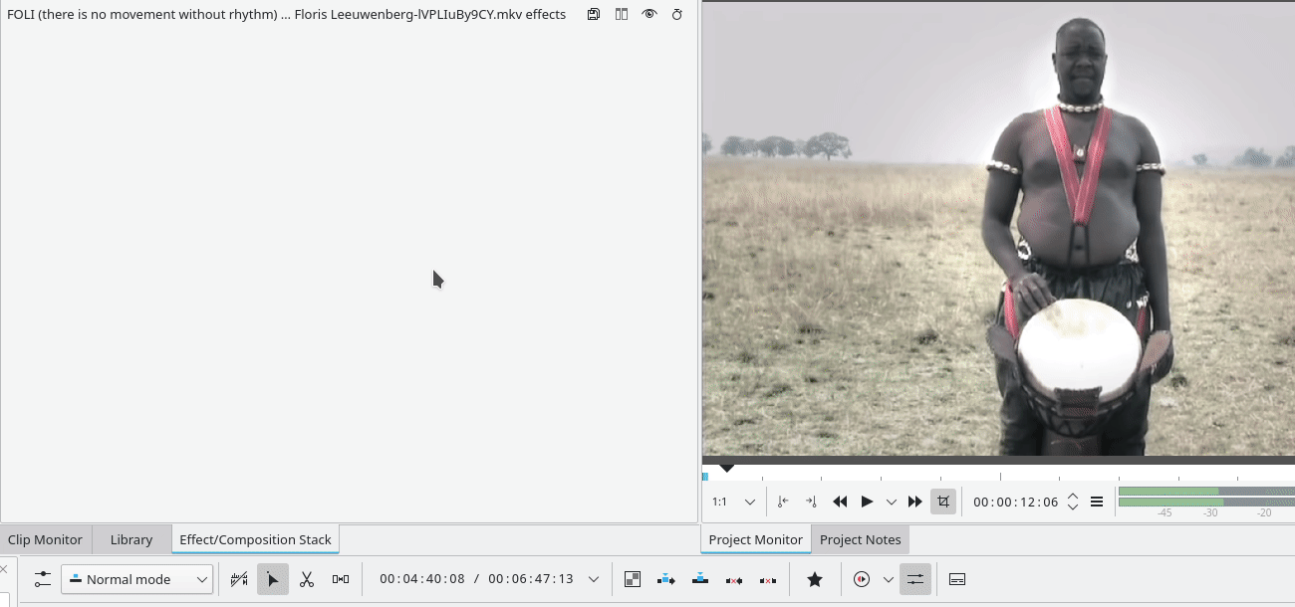Click the set zone in icon

coord(783,502)
